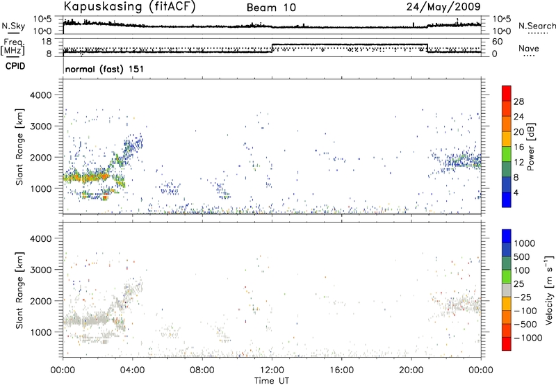Click the Power [dB] colorbar title

(x=530, y=147)
